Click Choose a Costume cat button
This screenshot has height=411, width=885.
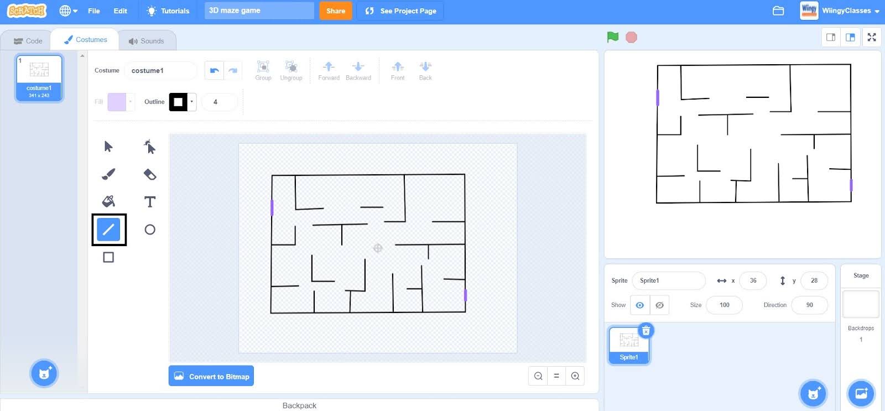pyautogui.click(x=44, y=373)
